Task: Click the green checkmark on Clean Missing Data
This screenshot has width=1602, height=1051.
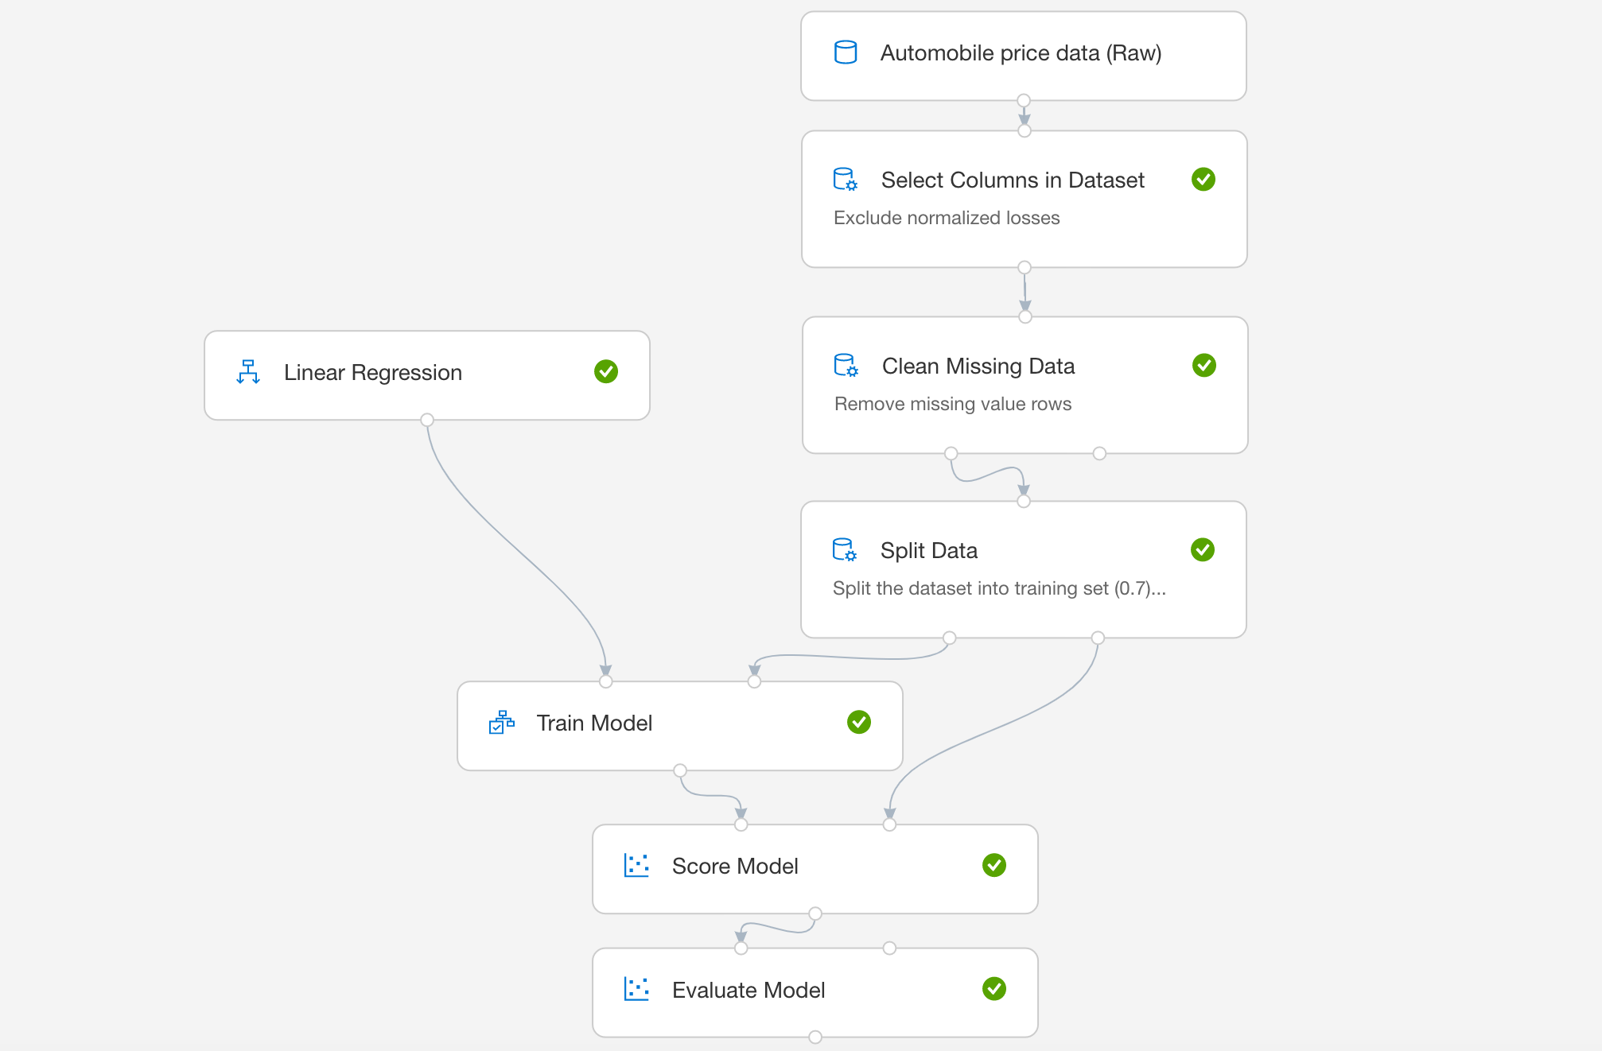Action: click(1204, 365)
